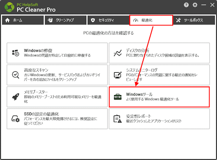217x160 pixels.
Task: Open the help question mark icon
Action: [x=186, y=5]
